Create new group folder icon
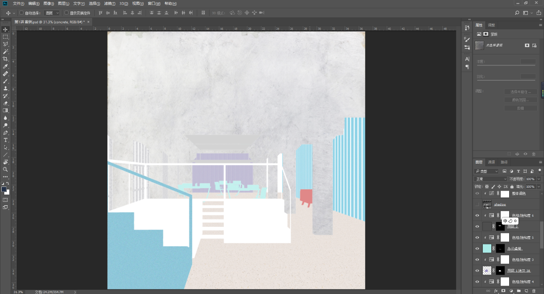The image size is (544, 294). (x=518, y=291)
